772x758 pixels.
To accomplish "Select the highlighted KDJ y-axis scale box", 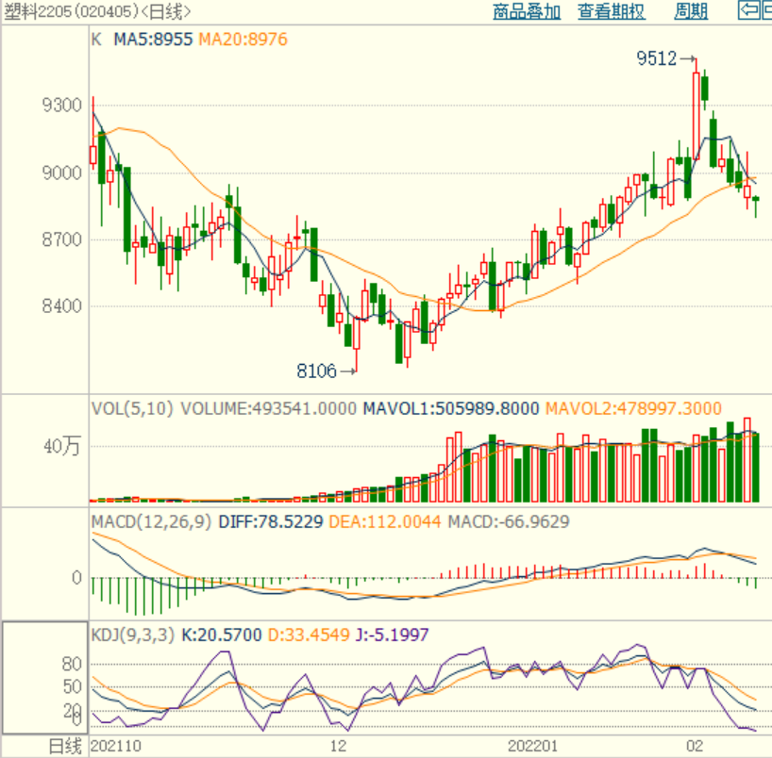I will coord(44,677).
